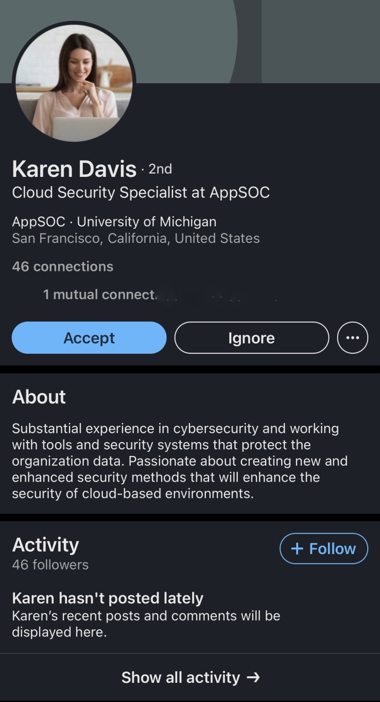Show all activity for Karen
380x702 pixels.
pos(181,677)
